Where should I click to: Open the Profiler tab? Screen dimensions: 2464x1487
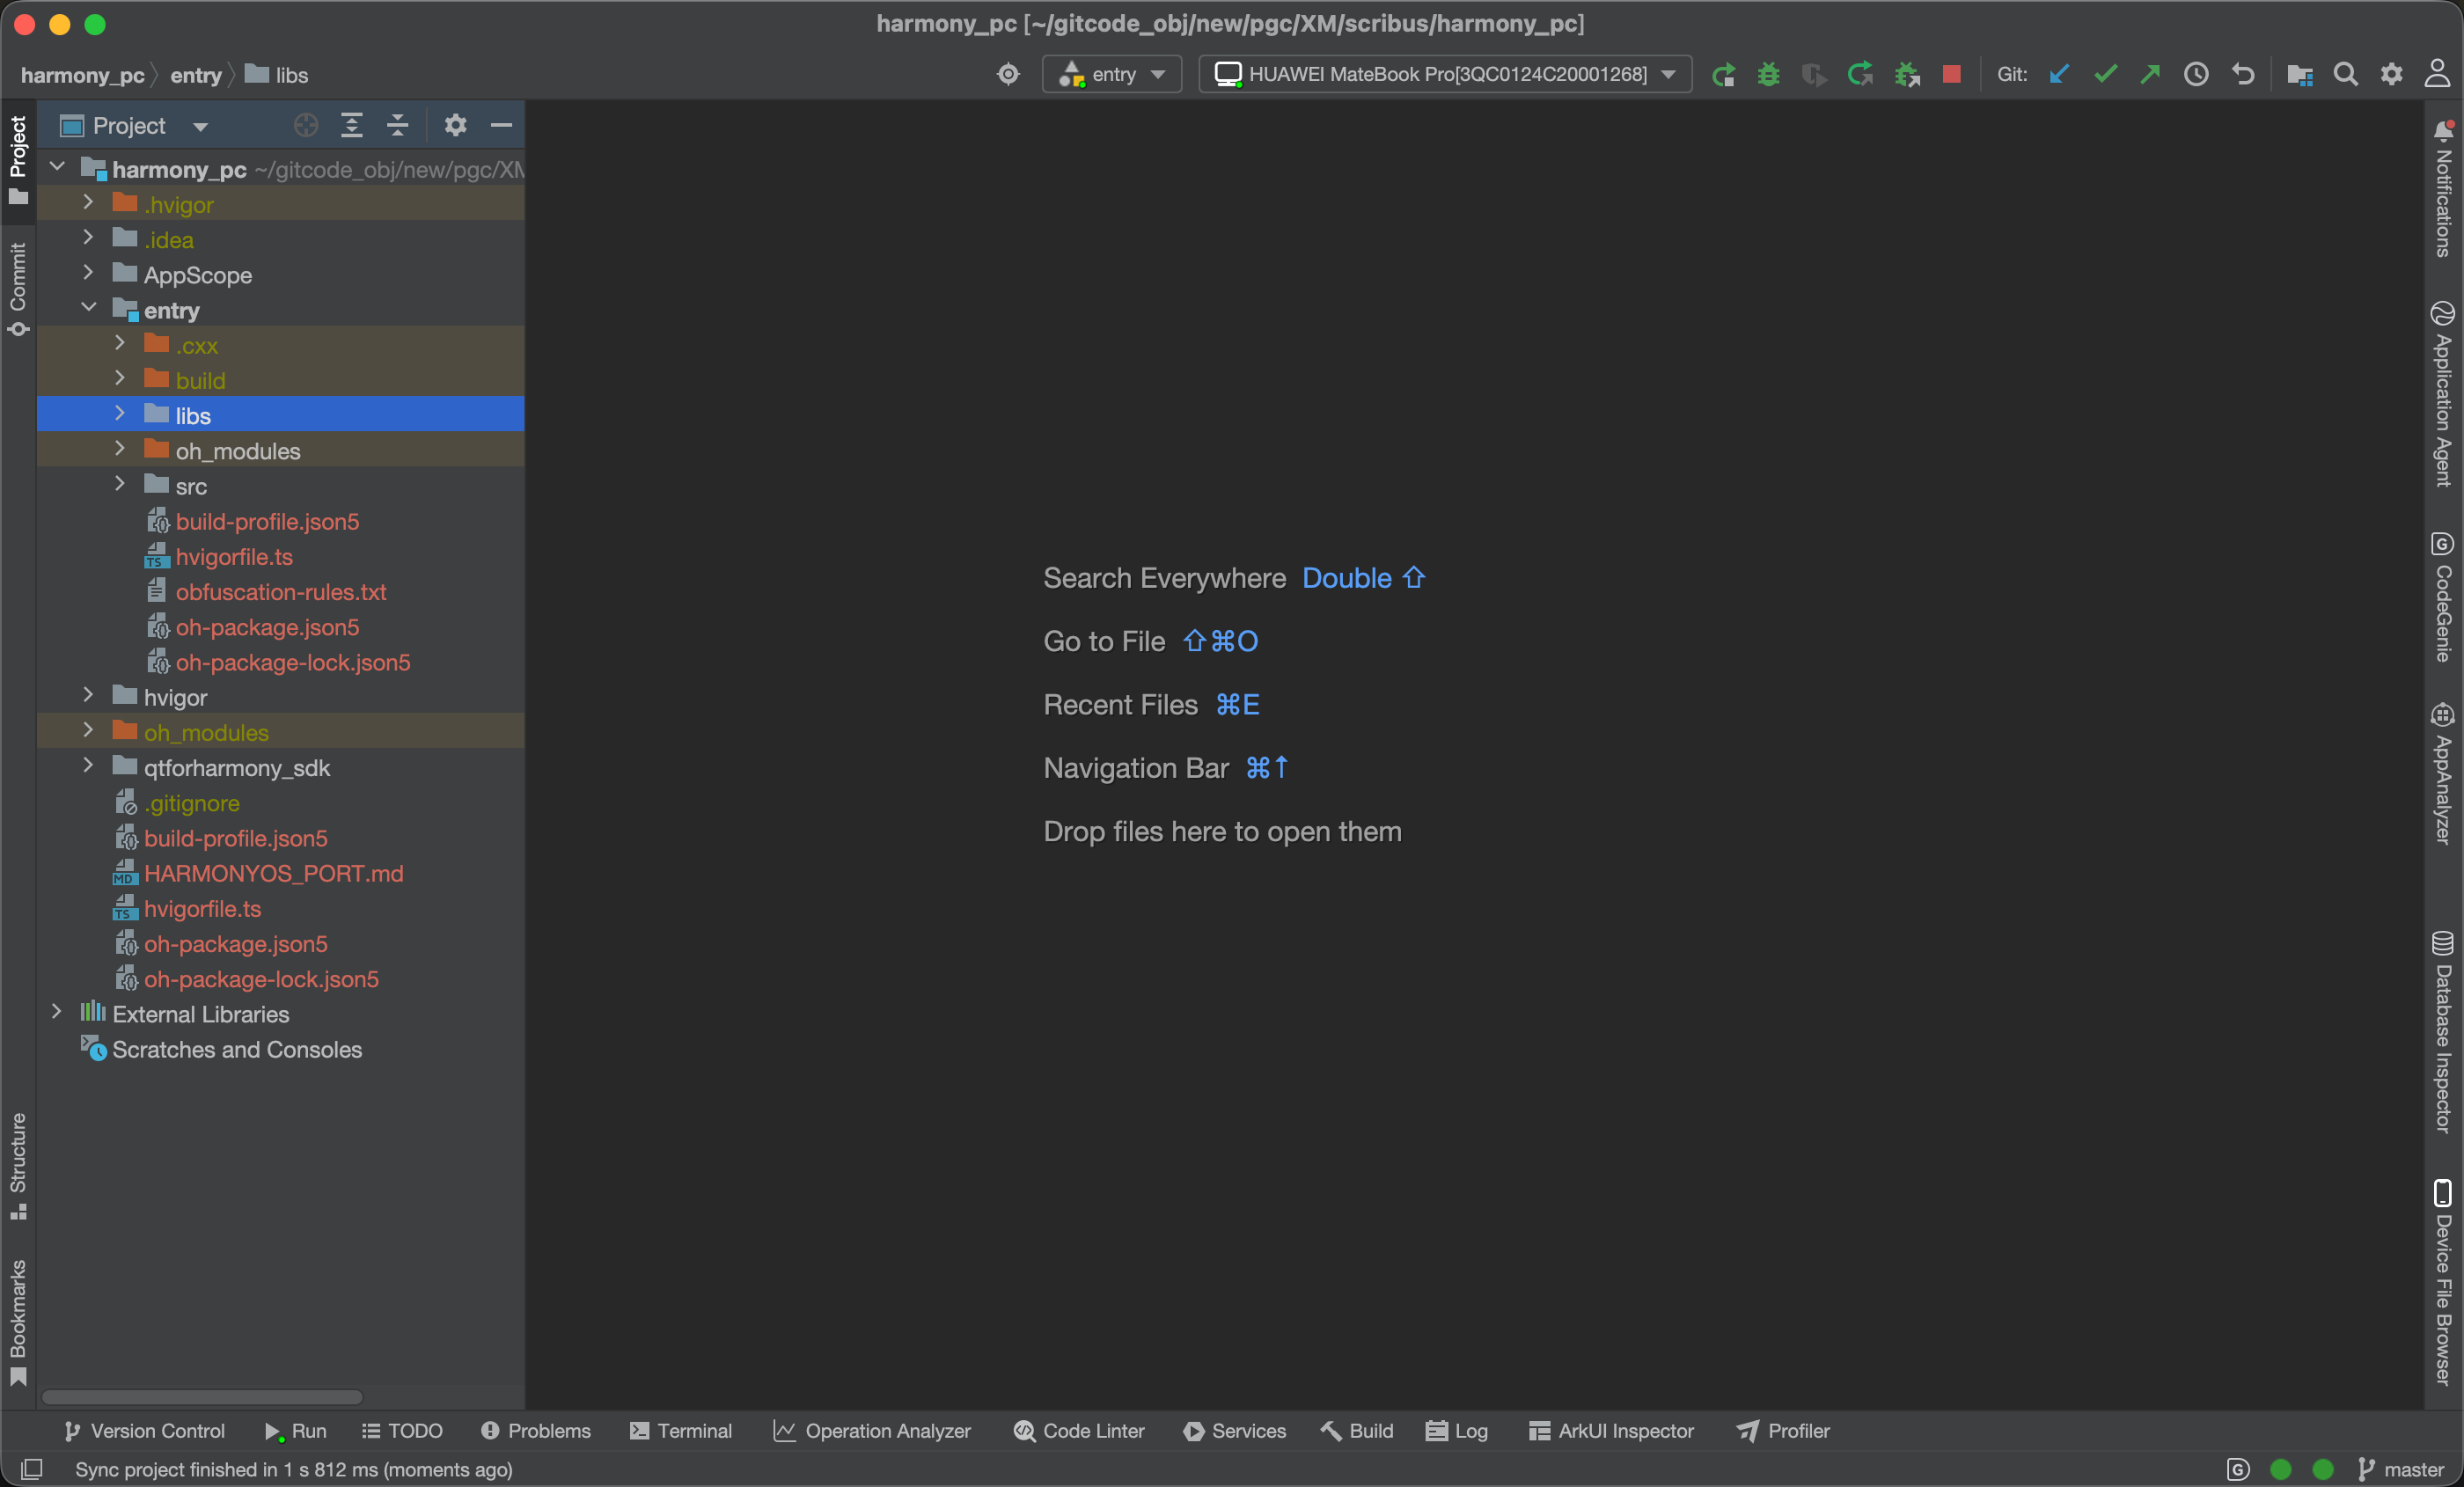tap(1783, 1431)
